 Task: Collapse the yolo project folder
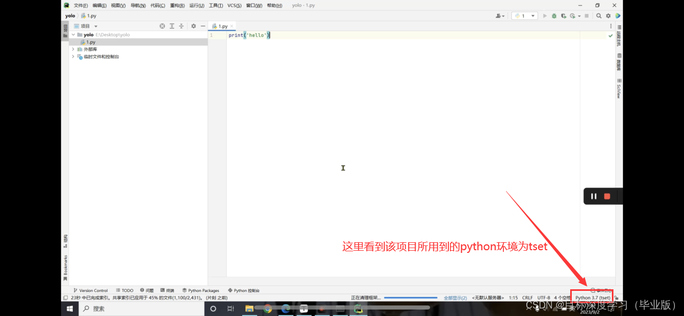[x=73, y=35]
